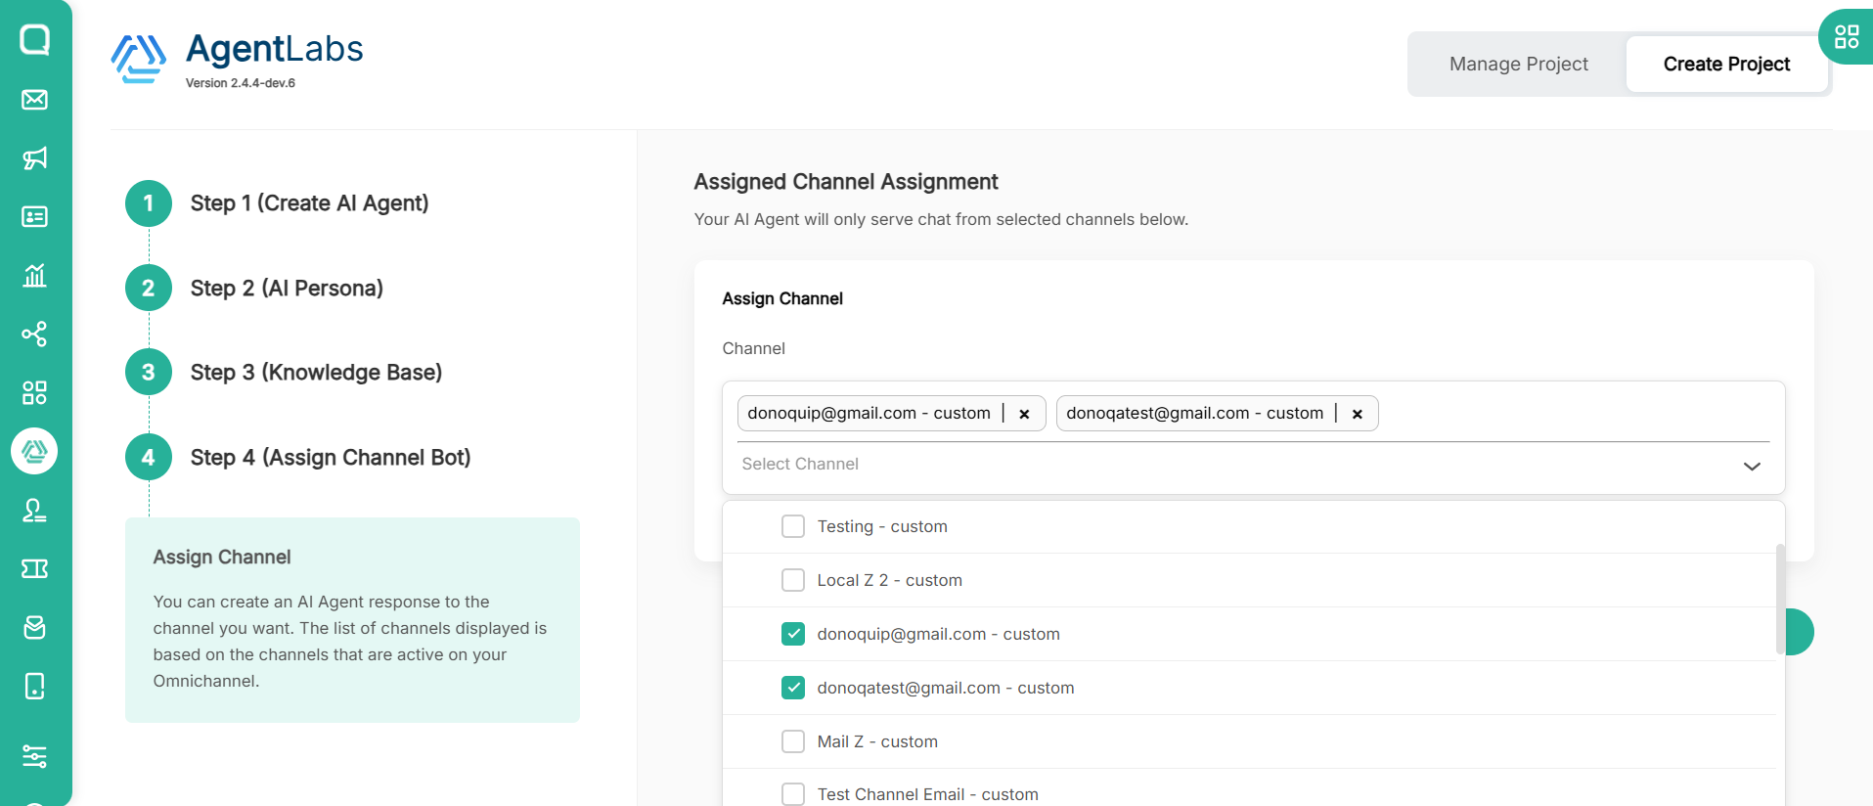Viewport: 1873px width, 806px height.
Task: Open the apps grid icon at top right
Action: (x=1846, y=37)
